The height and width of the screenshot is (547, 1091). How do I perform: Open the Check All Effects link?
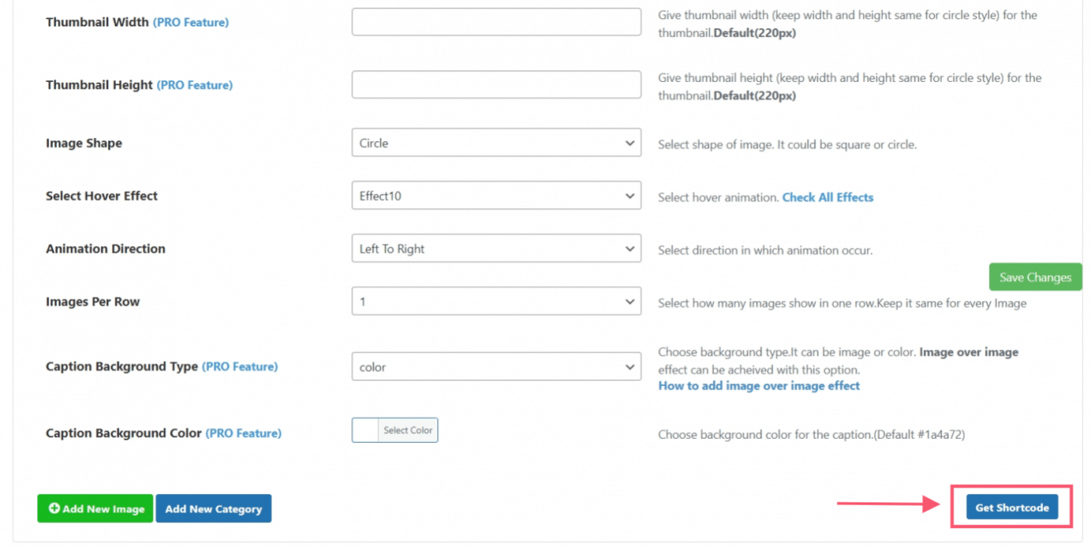tap(827, 197)
